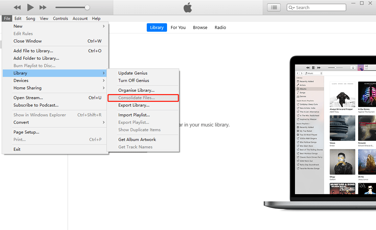The width and height of the screenshot is (376, 230).
Task: Expand the Home Sharing submenu
Action: (55, 88)
